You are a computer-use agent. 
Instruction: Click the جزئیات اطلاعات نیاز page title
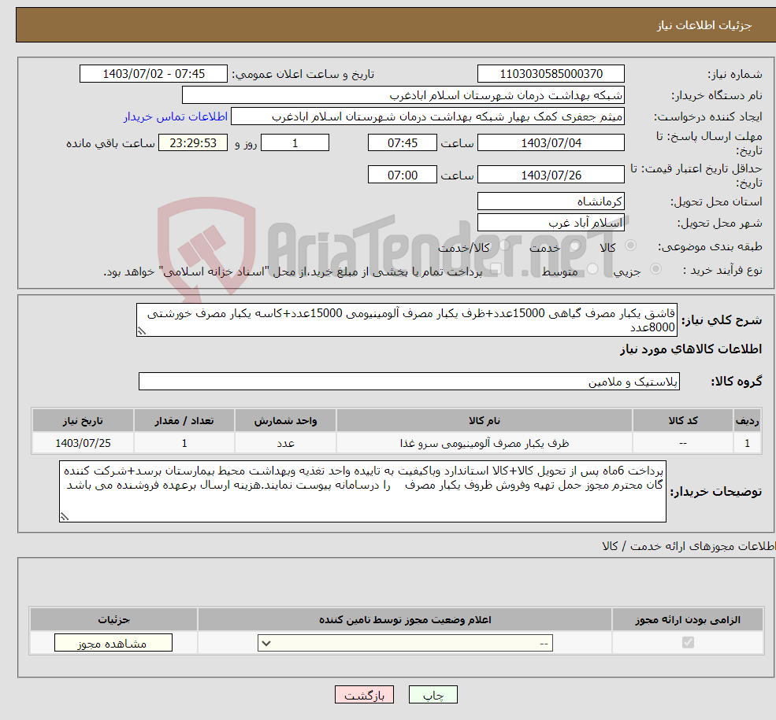click(x=704, y=25)
